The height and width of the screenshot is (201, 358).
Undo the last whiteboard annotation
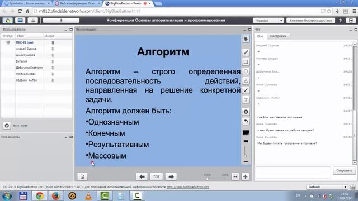pos(246,121)
